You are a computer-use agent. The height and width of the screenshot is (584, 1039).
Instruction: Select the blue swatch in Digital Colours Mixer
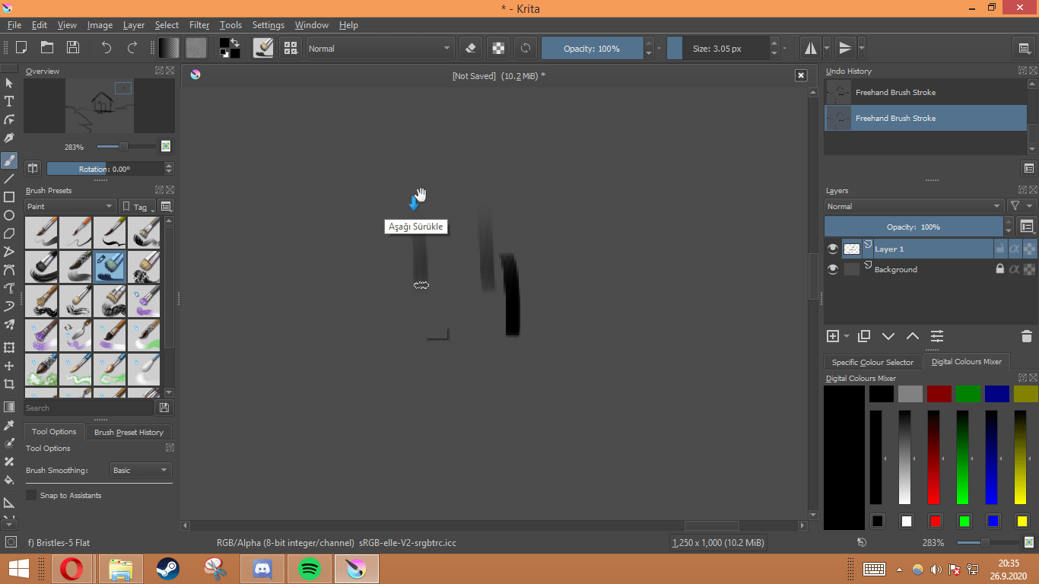(x=991, y=521)
